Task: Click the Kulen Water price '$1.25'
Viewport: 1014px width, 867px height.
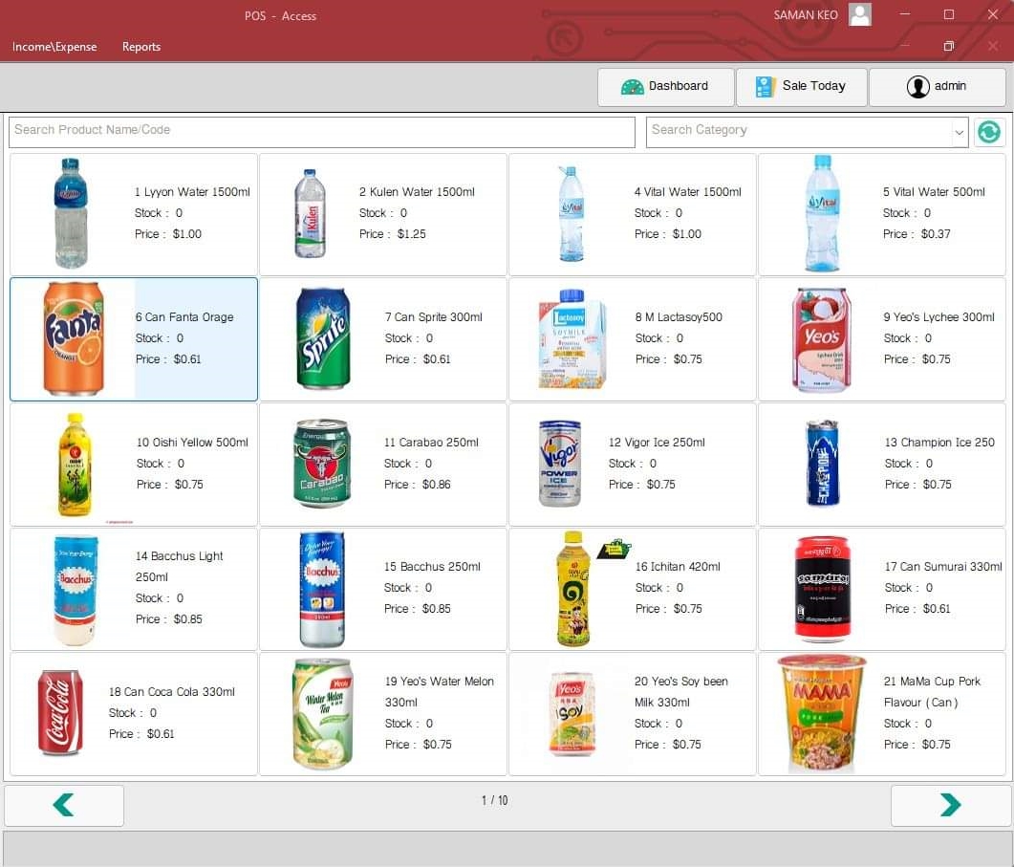Action: click(411, 234)
